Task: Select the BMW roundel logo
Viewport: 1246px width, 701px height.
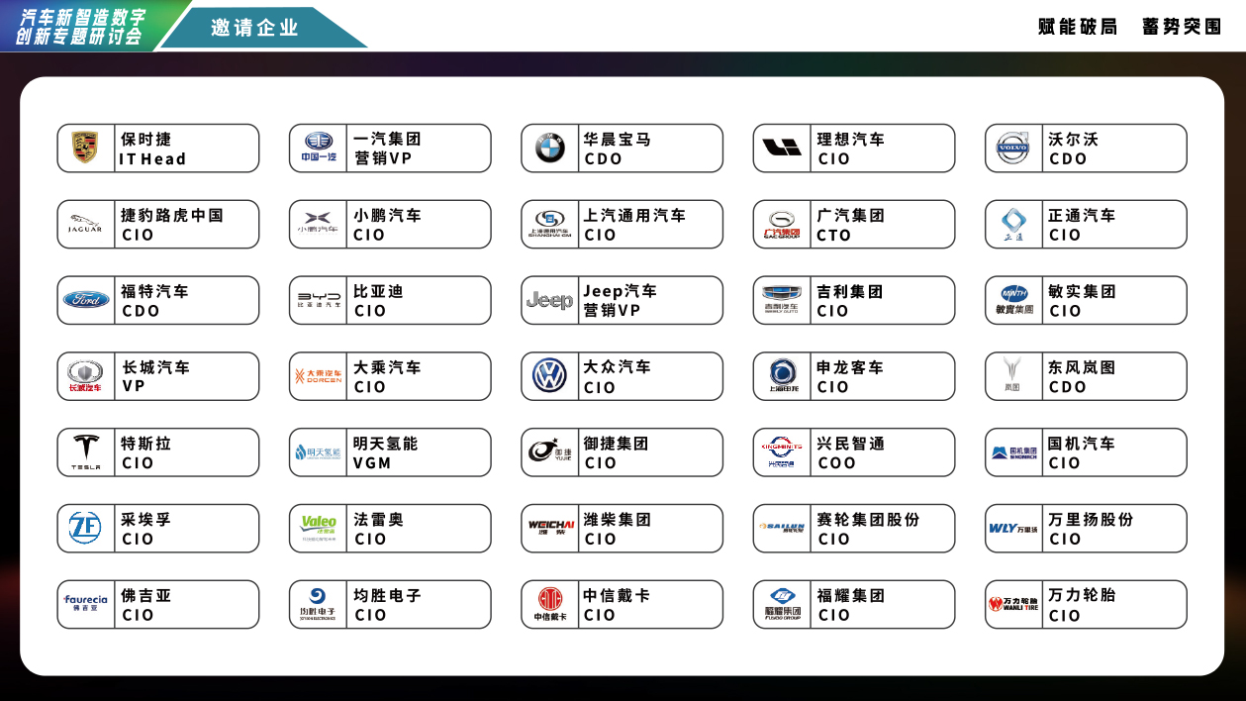Action: point(550,149)
